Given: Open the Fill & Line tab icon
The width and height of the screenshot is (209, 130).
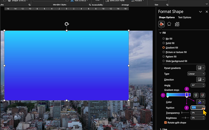Looking at the screenshot, I should [x=161, y=24].
